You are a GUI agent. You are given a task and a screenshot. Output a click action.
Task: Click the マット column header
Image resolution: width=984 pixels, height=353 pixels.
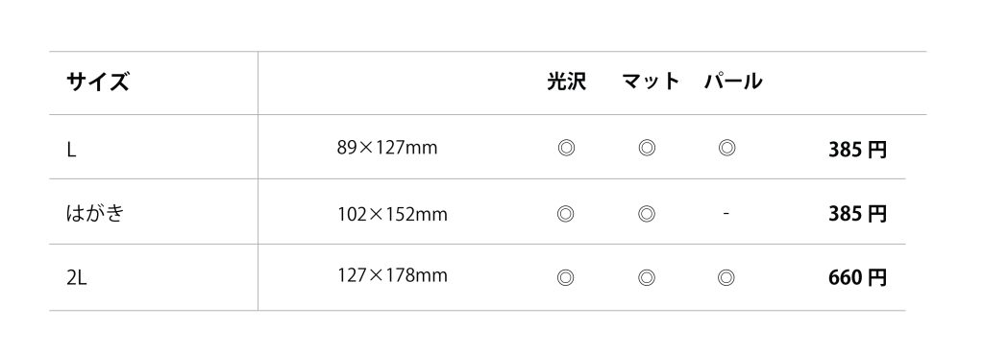click(x=651, y=82)
